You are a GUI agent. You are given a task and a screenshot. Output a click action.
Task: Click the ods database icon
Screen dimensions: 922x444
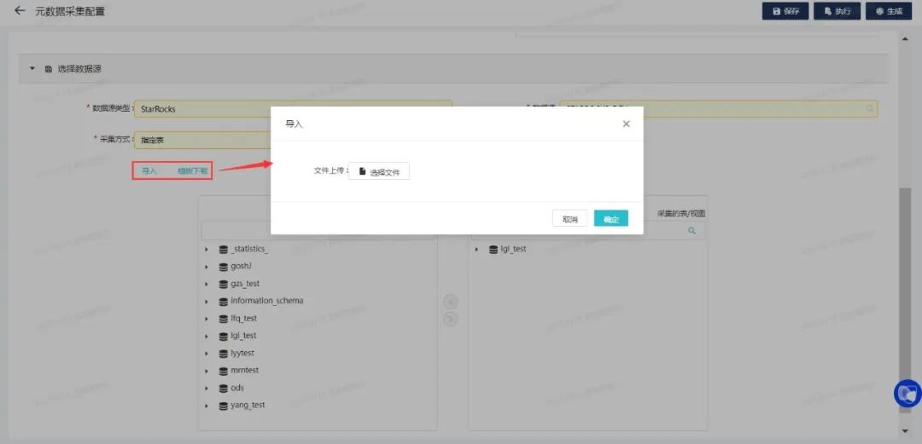click(223, 389)
